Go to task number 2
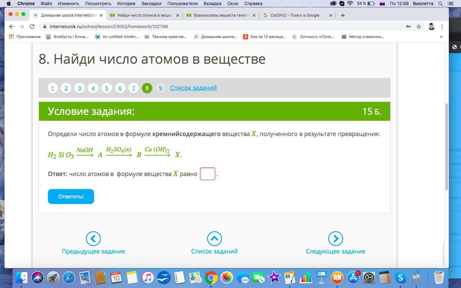Image resolution: width=461 pixels, height=288 pixels. click(66, 88)
